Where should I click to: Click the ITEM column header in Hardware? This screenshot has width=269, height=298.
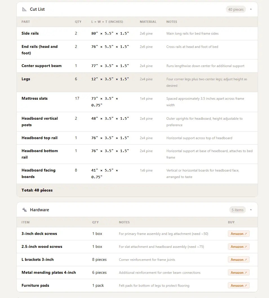click(25, 222)
